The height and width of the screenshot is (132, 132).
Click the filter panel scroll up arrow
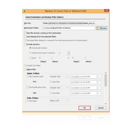pos(106,73)
